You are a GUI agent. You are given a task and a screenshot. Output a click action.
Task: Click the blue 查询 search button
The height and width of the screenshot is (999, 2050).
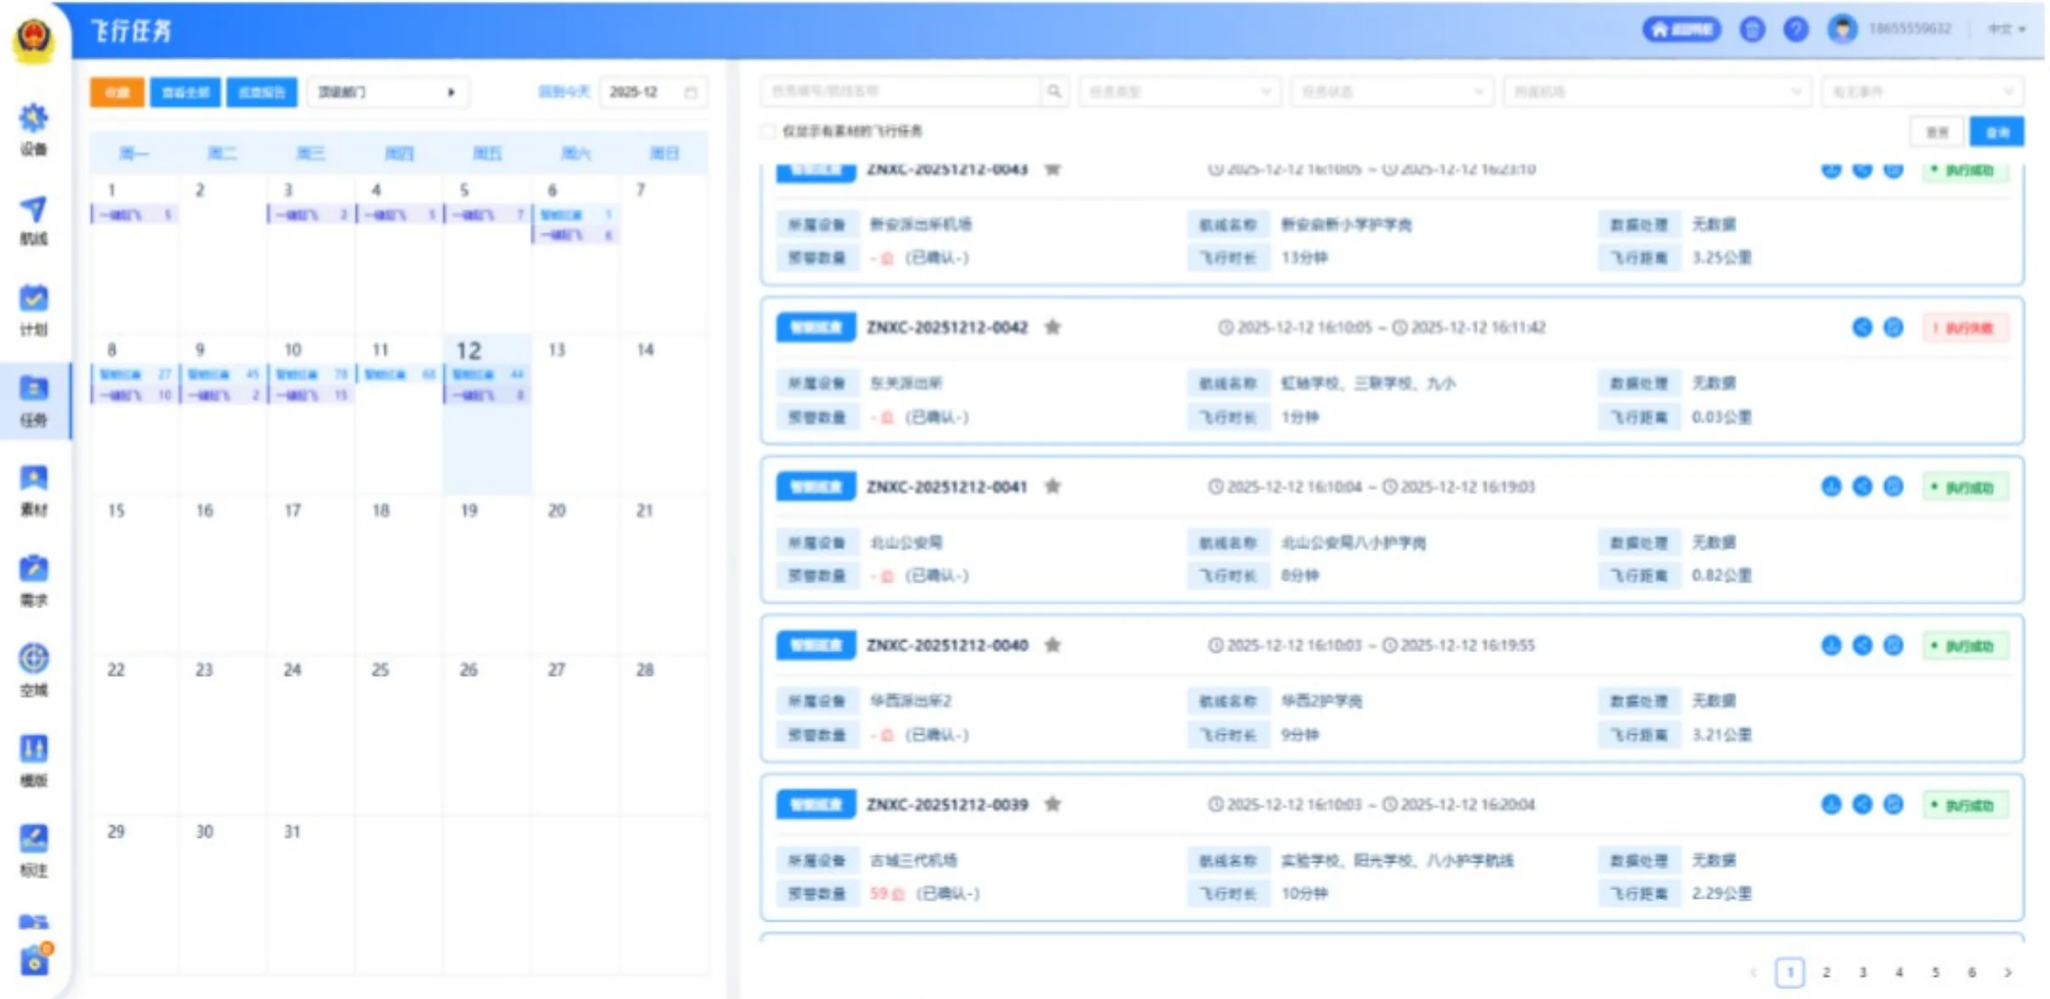tap(1997, 132)
